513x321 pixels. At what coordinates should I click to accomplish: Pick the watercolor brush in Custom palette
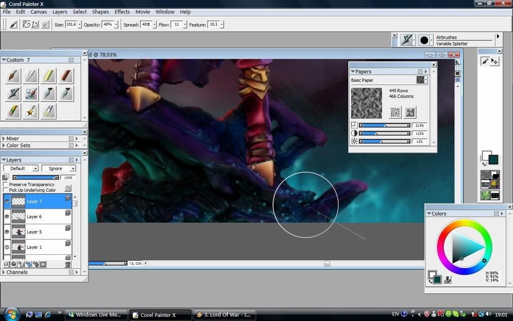[31, 94]
